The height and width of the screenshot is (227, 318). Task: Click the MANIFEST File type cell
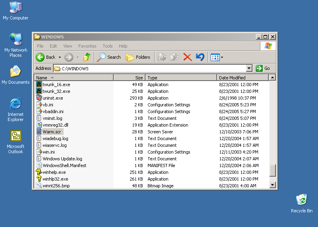pyautogui.click(x=161, y=165)
